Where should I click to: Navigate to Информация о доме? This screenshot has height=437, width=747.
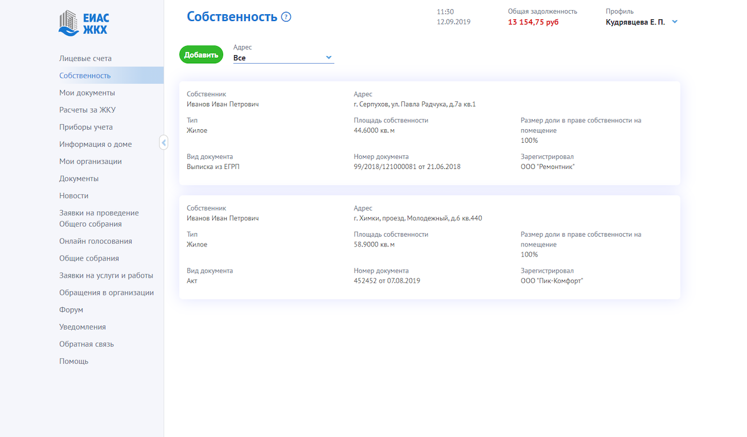click(95, 144)
